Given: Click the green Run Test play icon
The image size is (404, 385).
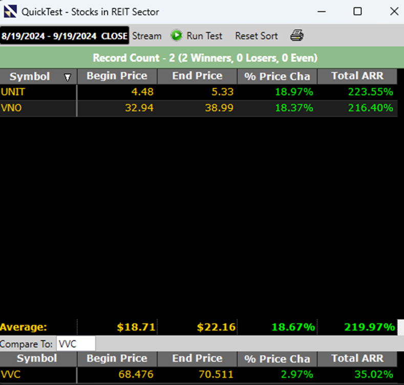Looking at the screenshot, I should (177, 36).
